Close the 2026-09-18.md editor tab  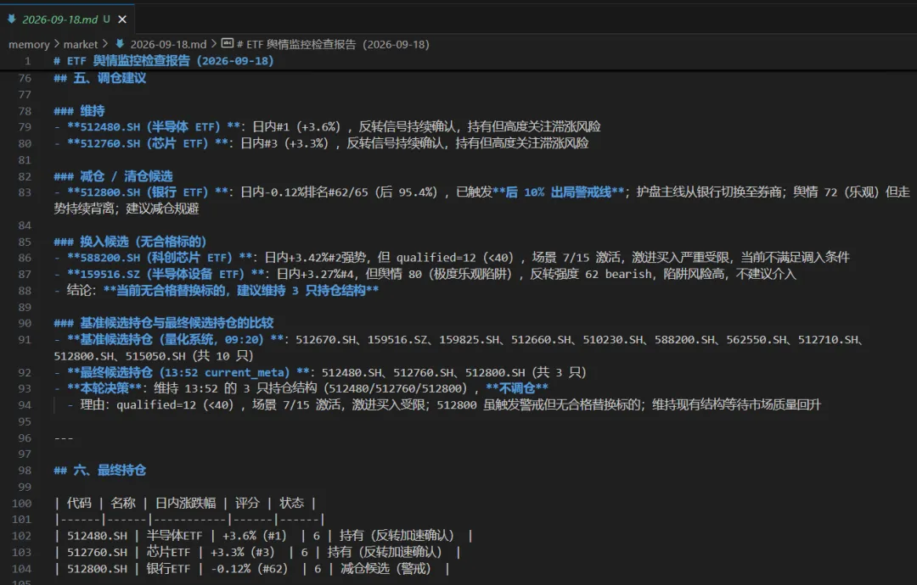pyautogui.click(x=122, y=19)
